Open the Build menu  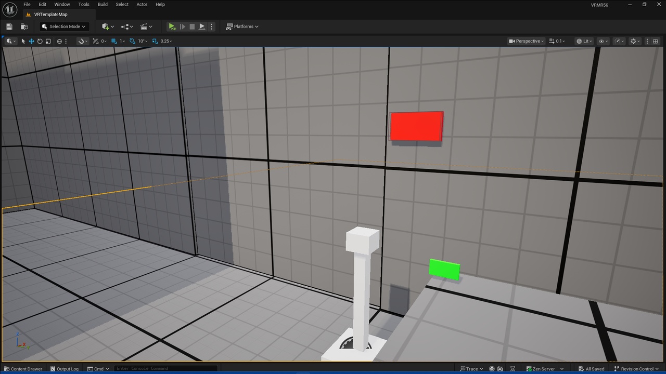coord(103,4)
